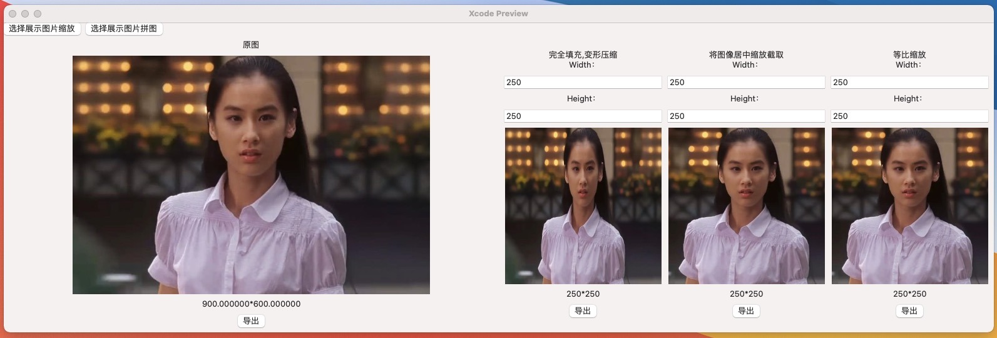
Task: Focus the Height field under 将图像居中缩放截取
Action: 746,116
